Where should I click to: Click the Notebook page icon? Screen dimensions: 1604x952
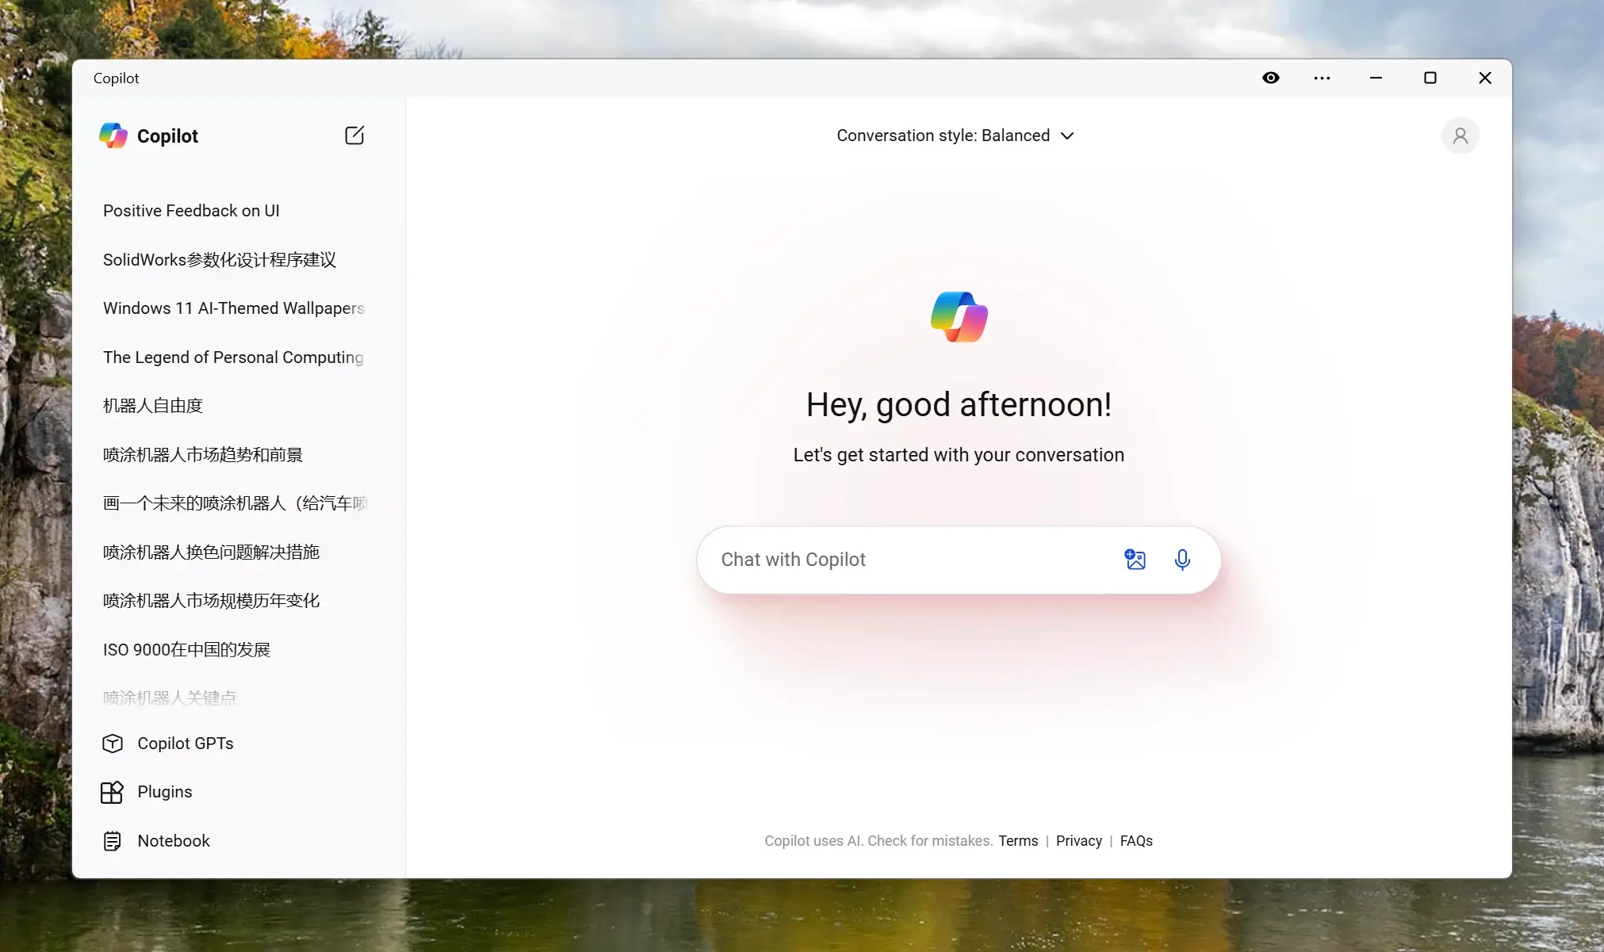(113, 841)
